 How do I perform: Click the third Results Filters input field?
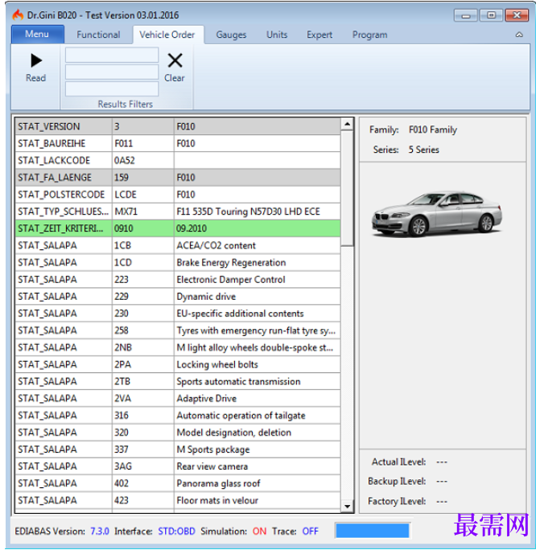[112, 88]
